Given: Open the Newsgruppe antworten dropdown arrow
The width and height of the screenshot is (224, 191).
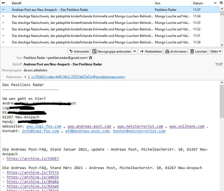Looking at the screenshot, I should tap(135, 51).
